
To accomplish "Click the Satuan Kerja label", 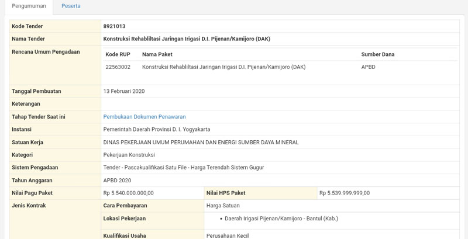I will pyautogui.click(x=27, y=142).
